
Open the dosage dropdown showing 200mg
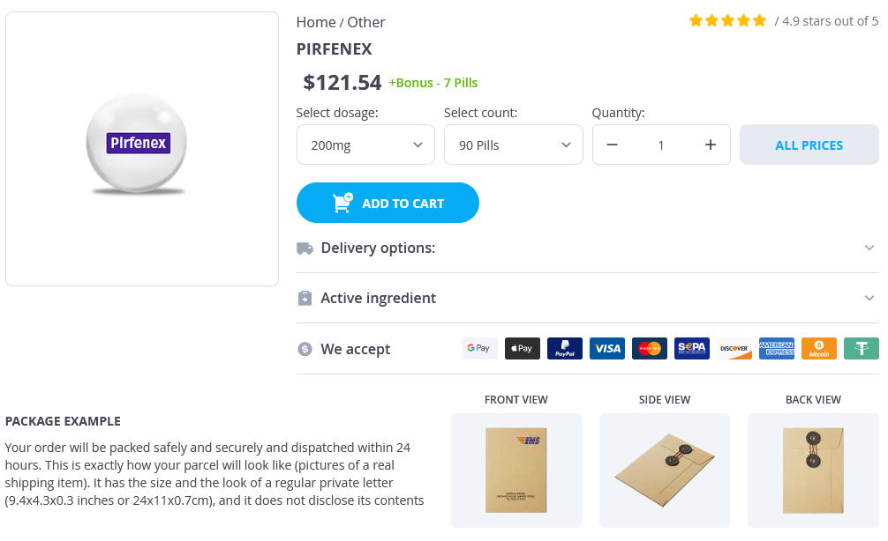[365, 145]
